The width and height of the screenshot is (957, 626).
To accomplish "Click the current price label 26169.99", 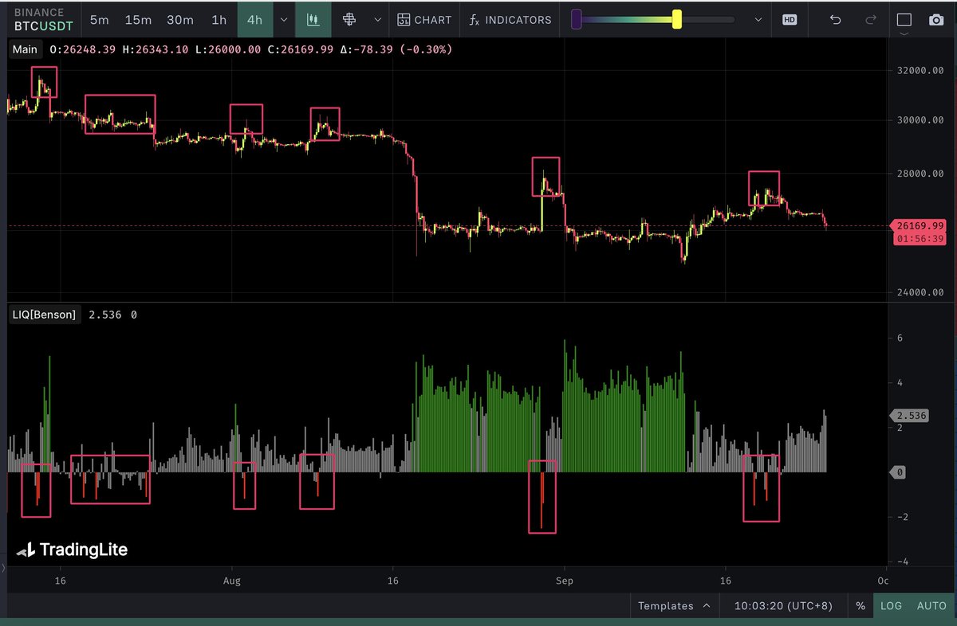I will (x=920, y=225).
